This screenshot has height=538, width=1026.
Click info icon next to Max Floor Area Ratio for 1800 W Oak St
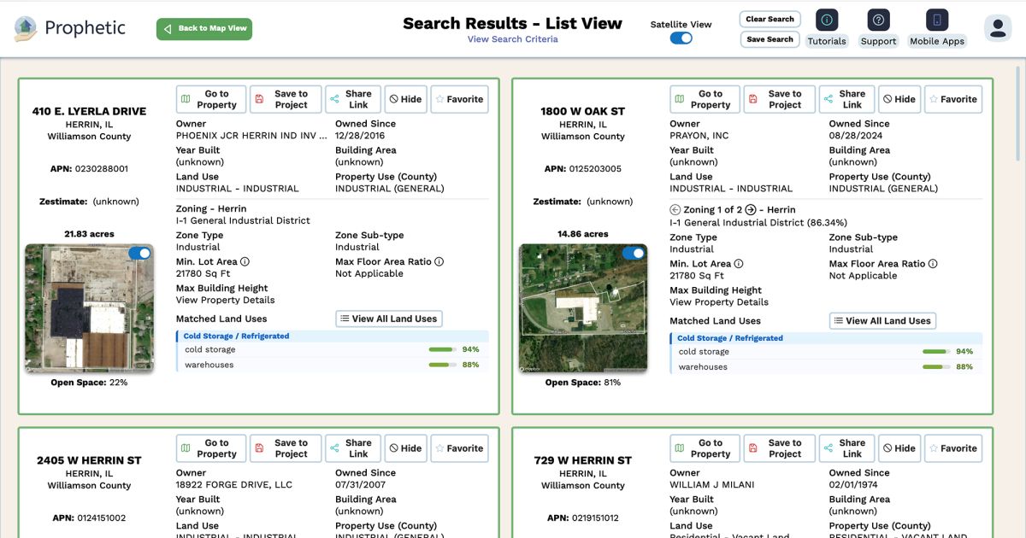click(x=933, y=264)
